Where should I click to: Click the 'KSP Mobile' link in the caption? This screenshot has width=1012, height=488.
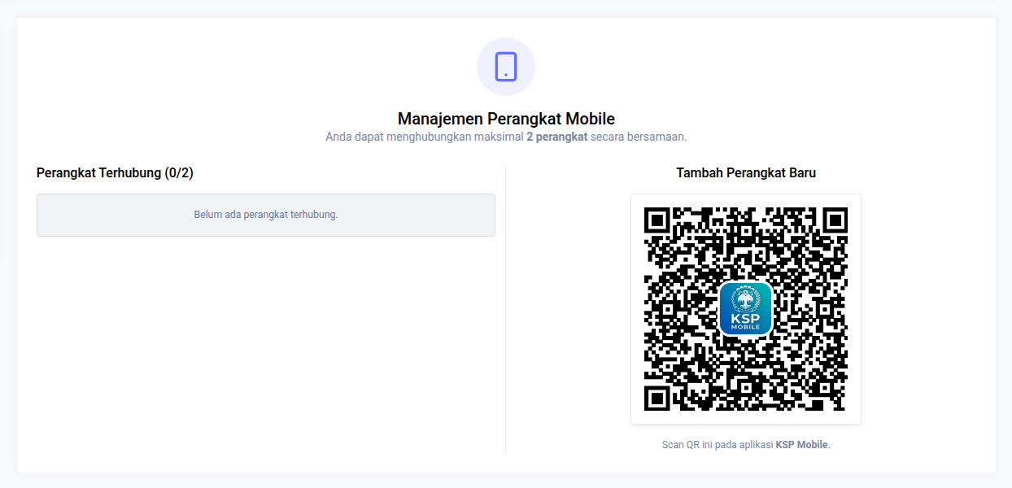[802, 444]
